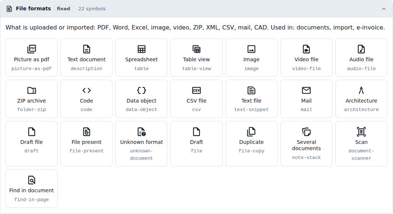Click the 'unknown-document' symbol name
Screen dimensions: 393x214
(x=141, y=155)
